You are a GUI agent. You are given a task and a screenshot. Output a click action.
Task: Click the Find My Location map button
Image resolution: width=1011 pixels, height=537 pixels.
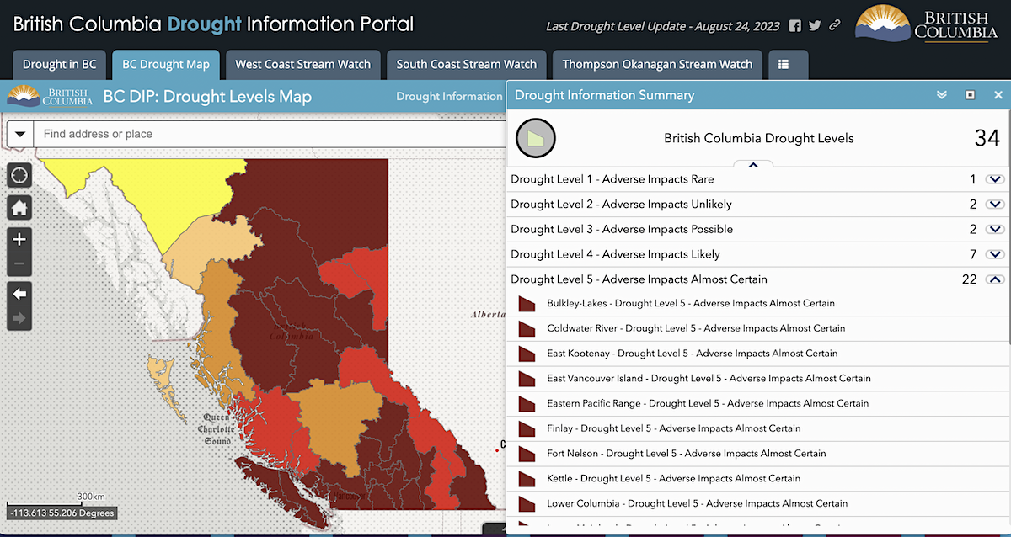[19, 175]
